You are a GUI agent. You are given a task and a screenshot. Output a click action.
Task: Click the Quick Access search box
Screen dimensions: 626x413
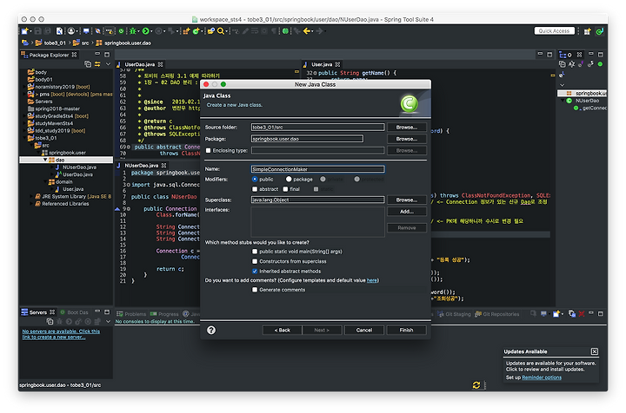554,30
